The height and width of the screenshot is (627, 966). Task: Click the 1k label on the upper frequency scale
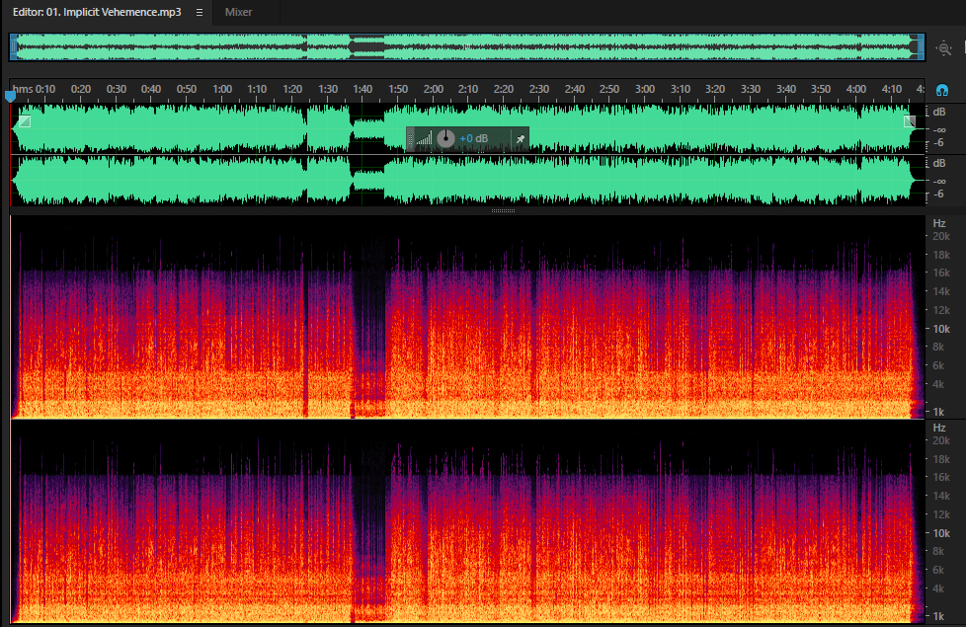coord(938,412)
